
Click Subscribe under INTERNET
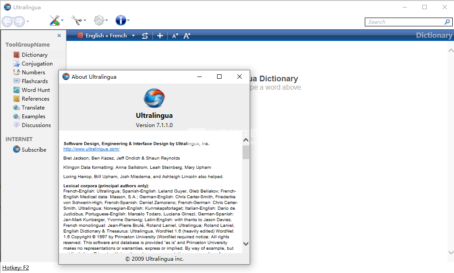[x=34, y=149]
